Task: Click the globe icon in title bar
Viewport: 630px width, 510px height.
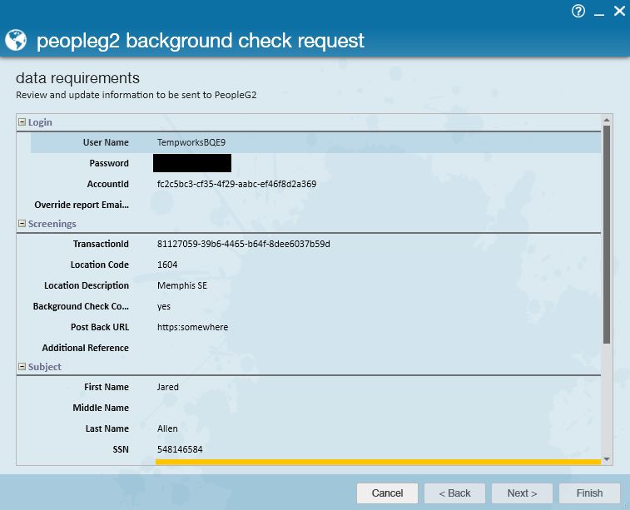Action: click(x=16, y=40)
